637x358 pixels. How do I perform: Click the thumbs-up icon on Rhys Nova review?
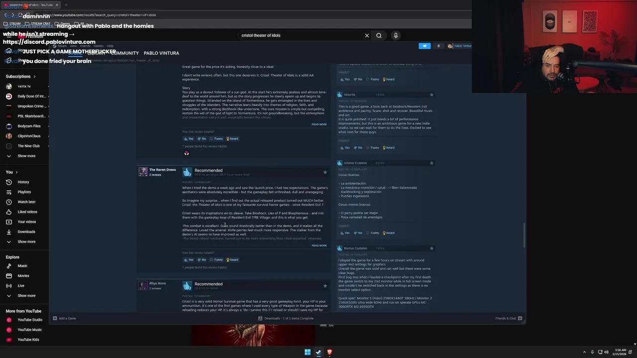click(187, 285)
